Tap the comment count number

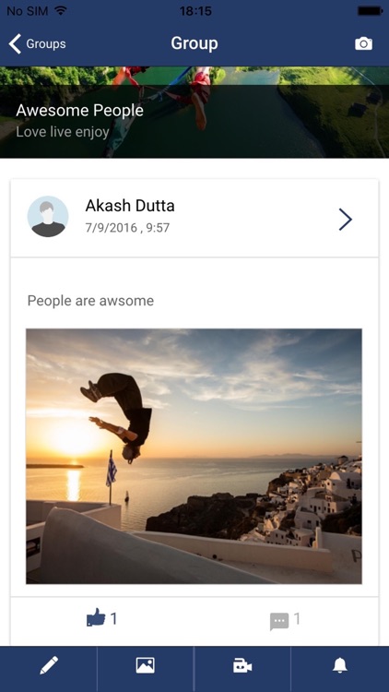[297, 619]
